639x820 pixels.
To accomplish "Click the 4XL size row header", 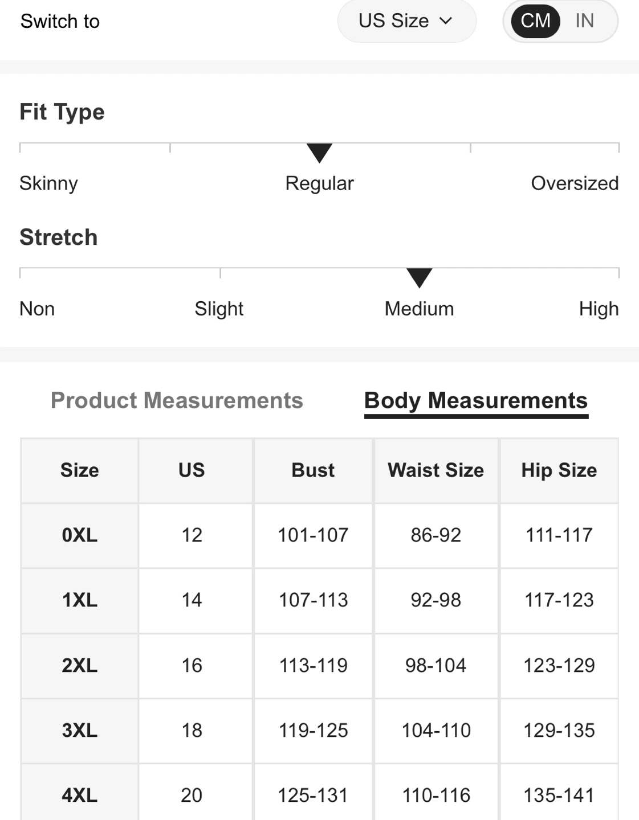I will click(80, 795).
